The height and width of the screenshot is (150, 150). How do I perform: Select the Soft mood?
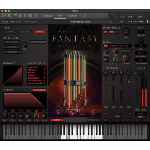click(10, 32)
